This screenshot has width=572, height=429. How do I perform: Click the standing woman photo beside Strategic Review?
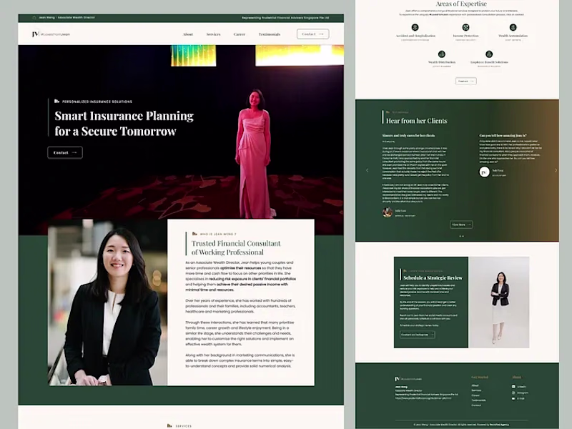pos(499,302)
